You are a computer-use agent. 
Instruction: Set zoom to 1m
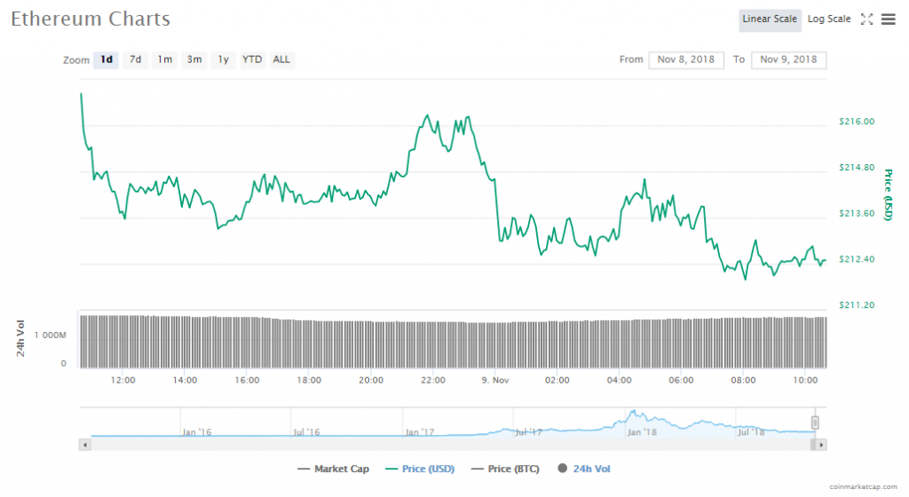point(165,60)
